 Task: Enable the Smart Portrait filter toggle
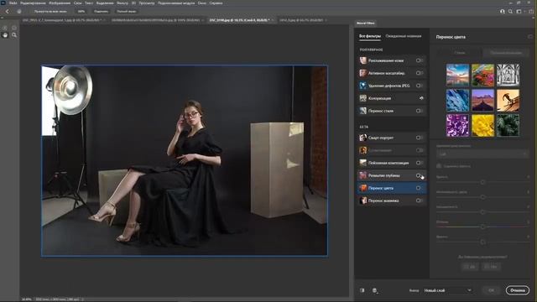coord(420,138)
